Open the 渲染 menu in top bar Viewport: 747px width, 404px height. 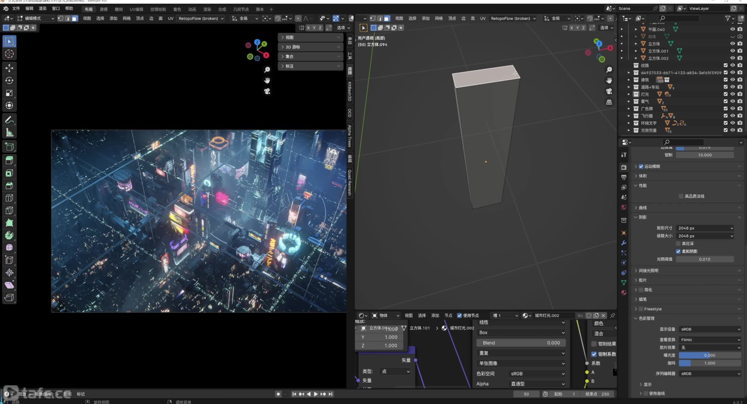43,9
